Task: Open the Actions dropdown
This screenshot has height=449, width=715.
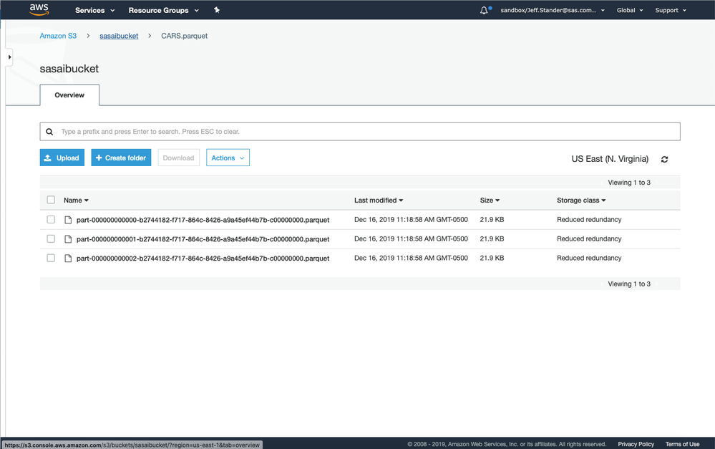Action: click(x=228, y=158)
